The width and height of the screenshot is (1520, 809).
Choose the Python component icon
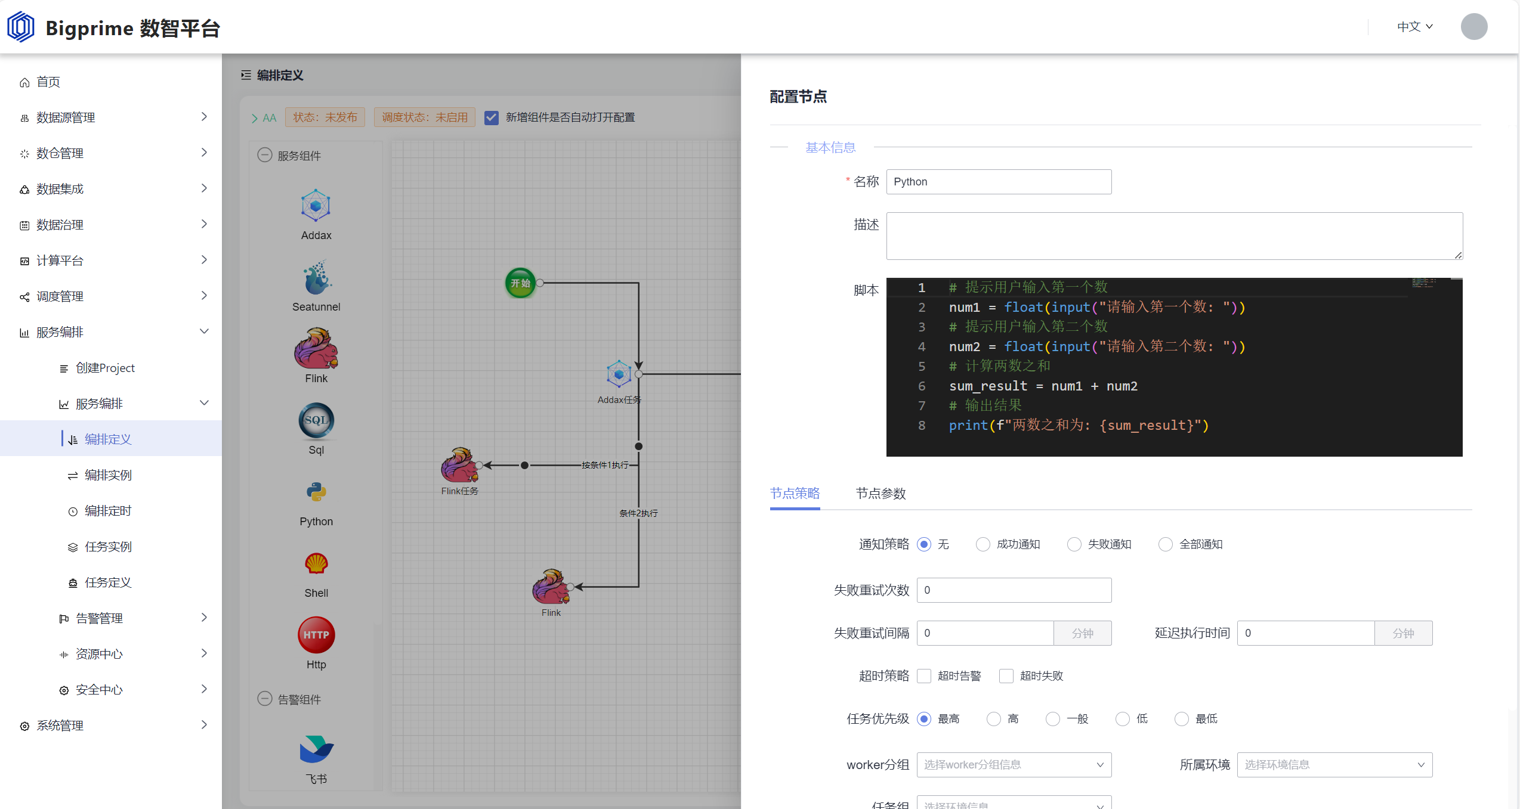click(316, 492)
